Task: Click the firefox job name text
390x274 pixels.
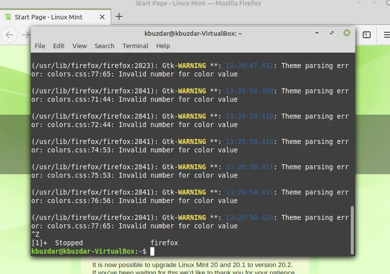Action: (x=164, y=243)
